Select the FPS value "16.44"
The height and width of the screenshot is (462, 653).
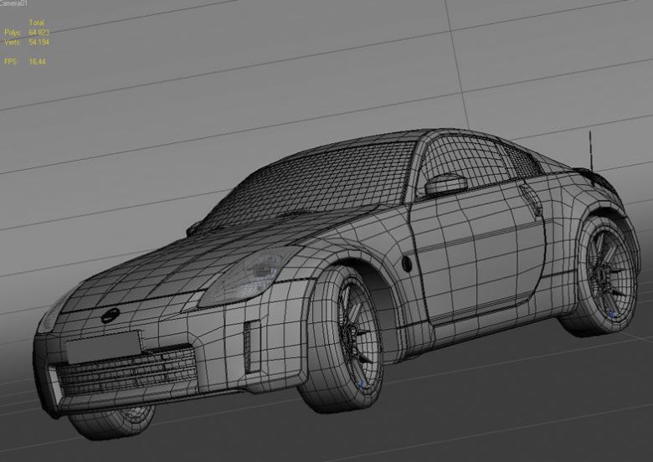[x=38, y=62]
